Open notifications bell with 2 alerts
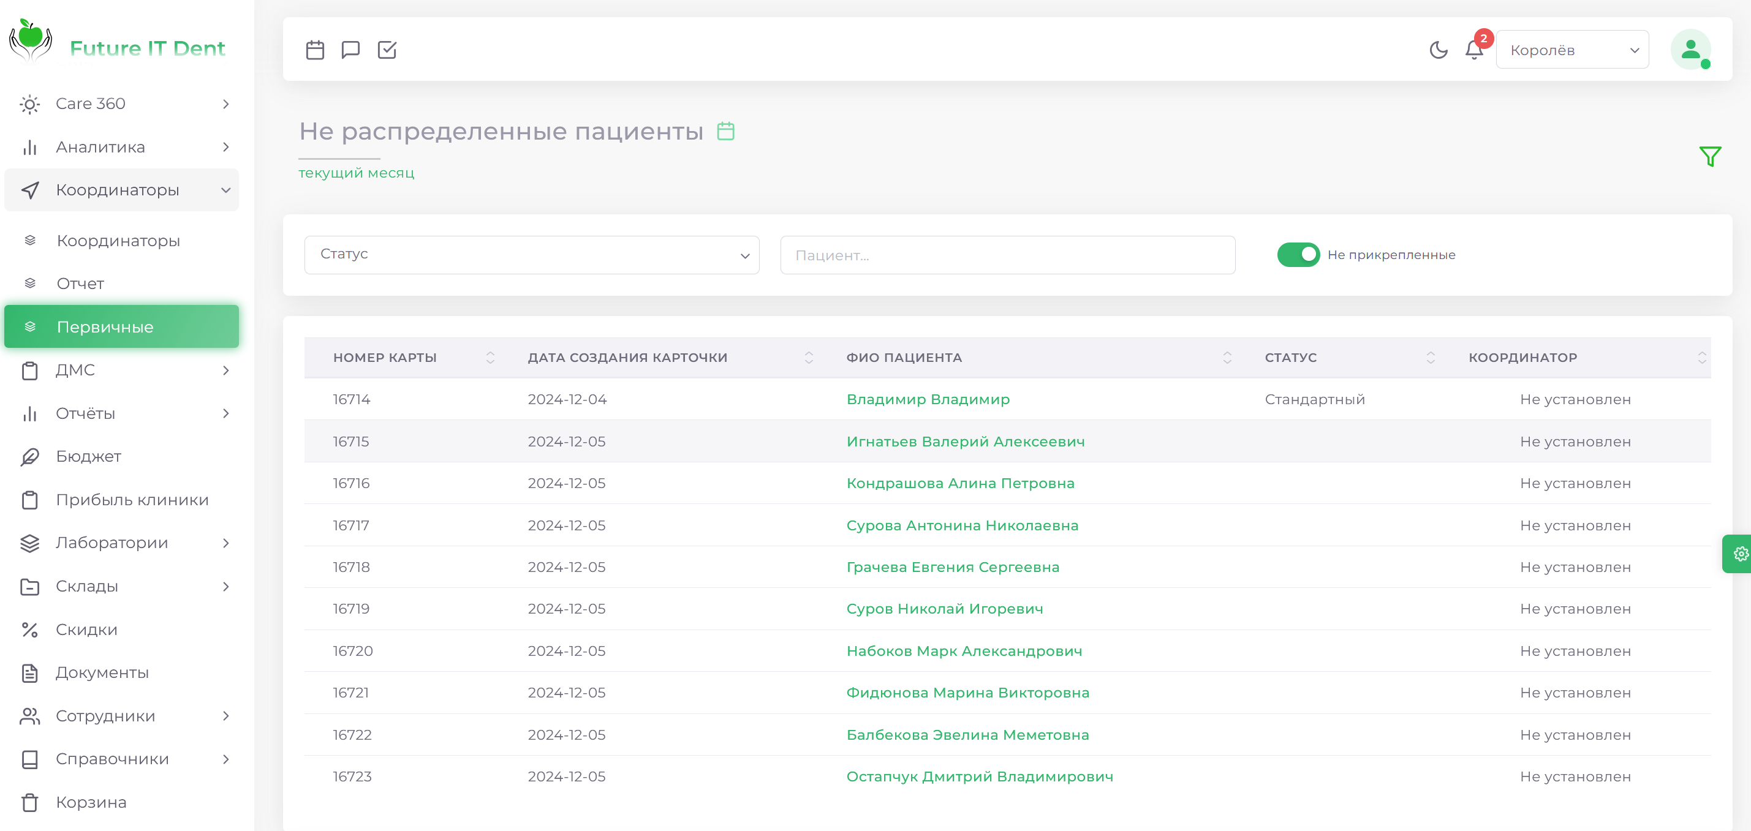 click(x=1473, y=50)
